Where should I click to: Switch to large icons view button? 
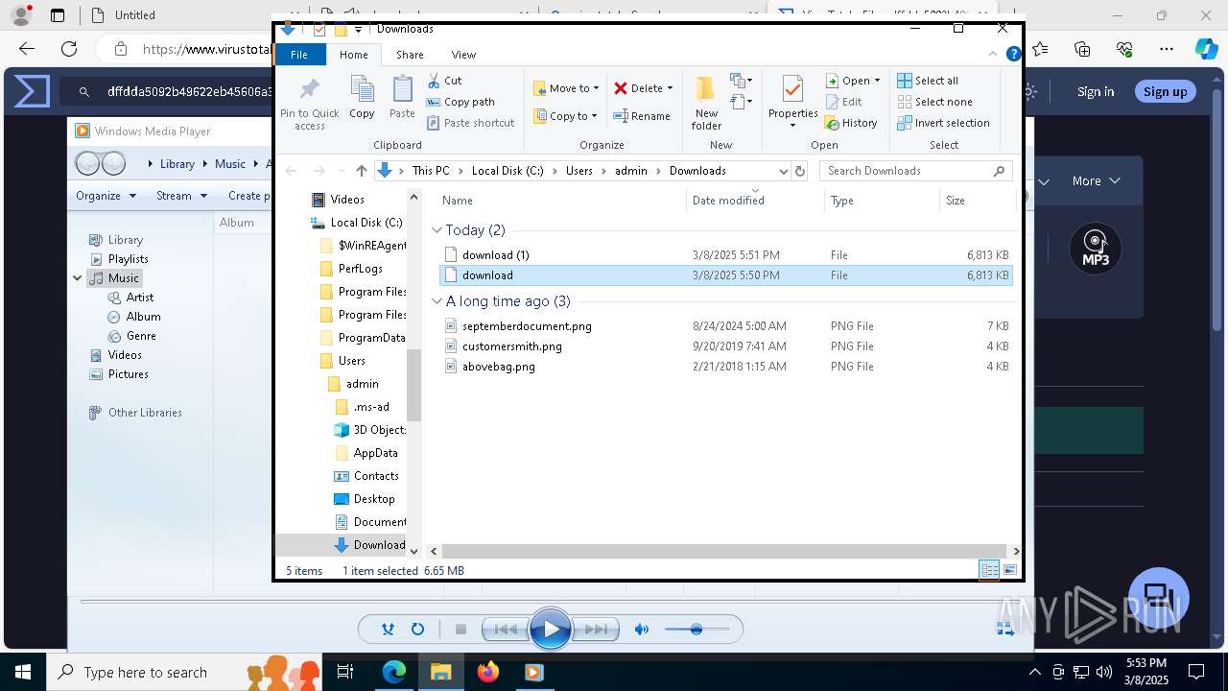[x=1009, y=570]
